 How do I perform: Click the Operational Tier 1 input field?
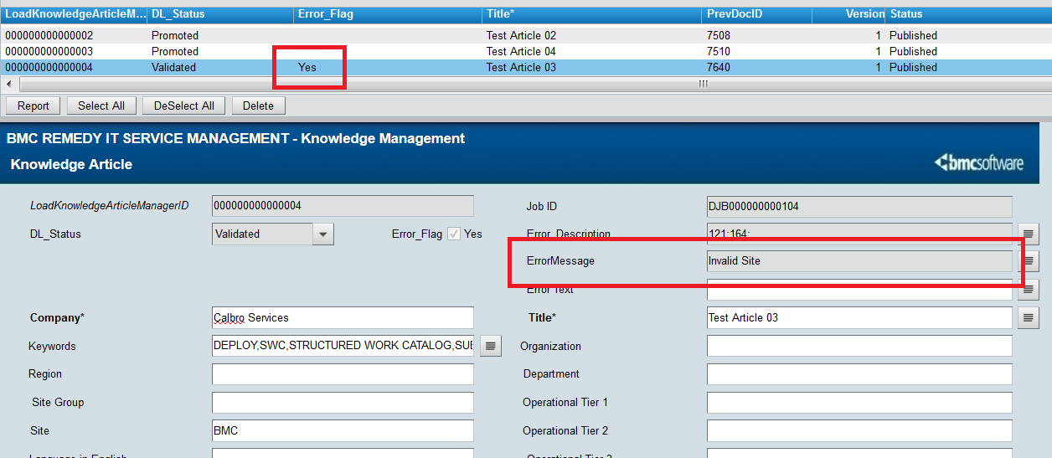click(859, 403)
